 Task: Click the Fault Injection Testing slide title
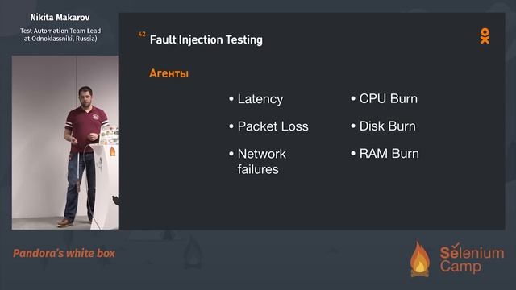pyautogui.click(x=206, y=39)
